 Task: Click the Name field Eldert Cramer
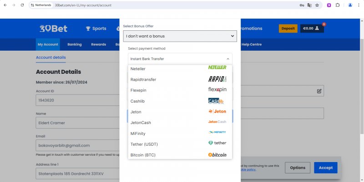point(78,123)
